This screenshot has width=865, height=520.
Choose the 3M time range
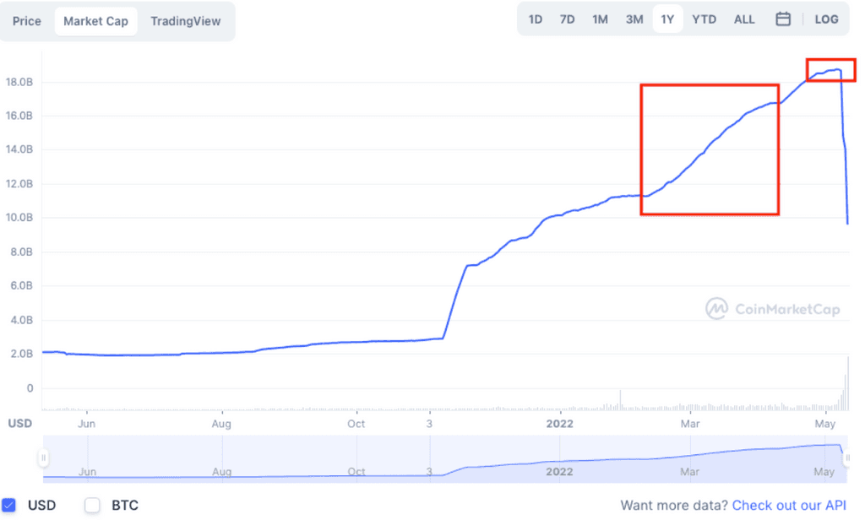pyautogui.click(x=634, y=19)
